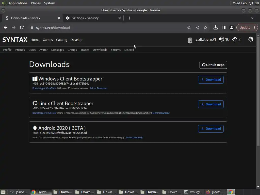Viewport: 260px width, 195px height.
Task: Open the Forums link
Action: pos(116,50)
